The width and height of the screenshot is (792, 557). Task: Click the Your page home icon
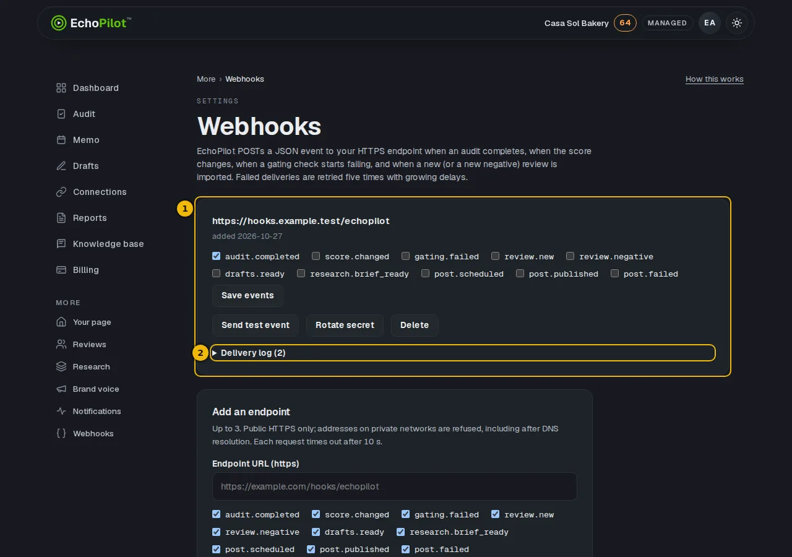point(61,322)
